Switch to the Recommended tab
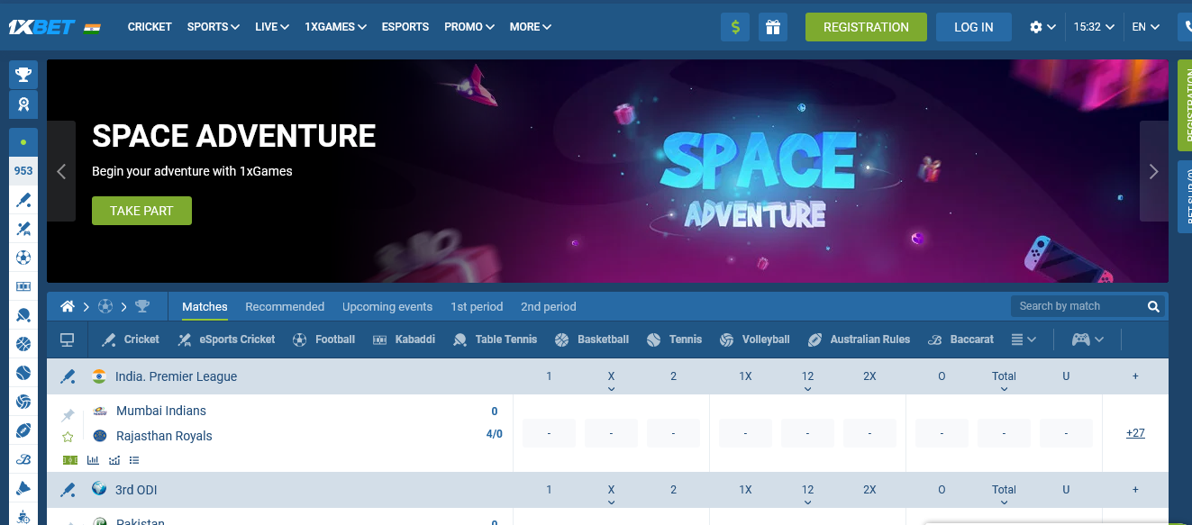Screen dimensions: 1192x525 point(285,306)
